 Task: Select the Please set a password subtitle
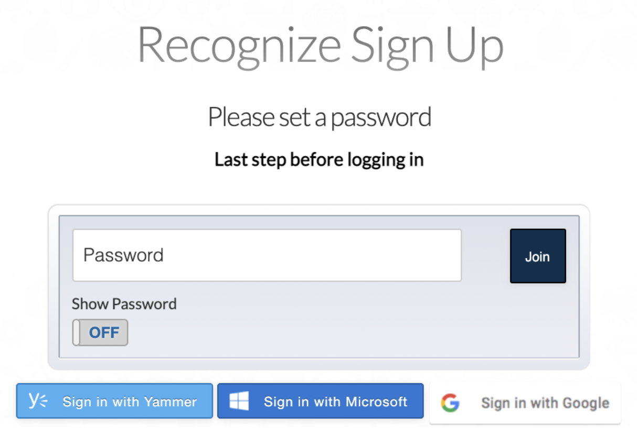(x=320, y=117)
